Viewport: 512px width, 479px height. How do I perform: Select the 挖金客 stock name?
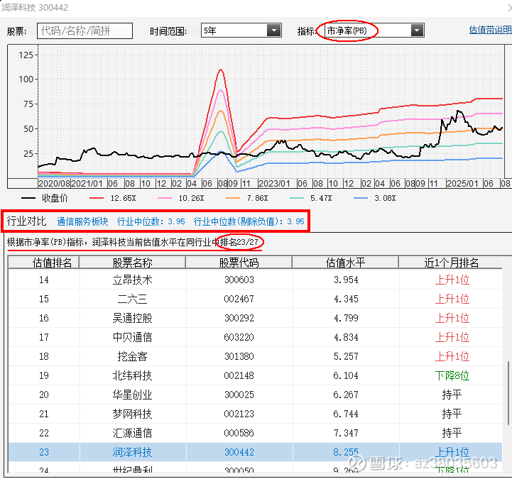pos(133,356)
